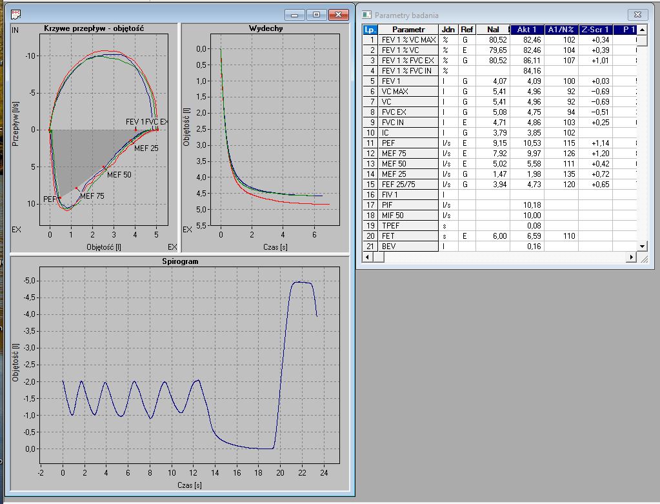
Task: Click the Wydechy chart title
Action: click(266, 28)
